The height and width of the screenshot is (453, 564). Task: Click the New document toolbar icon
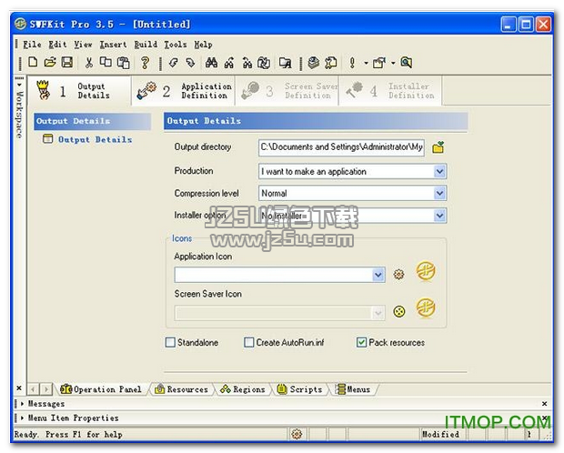[33, 63]
